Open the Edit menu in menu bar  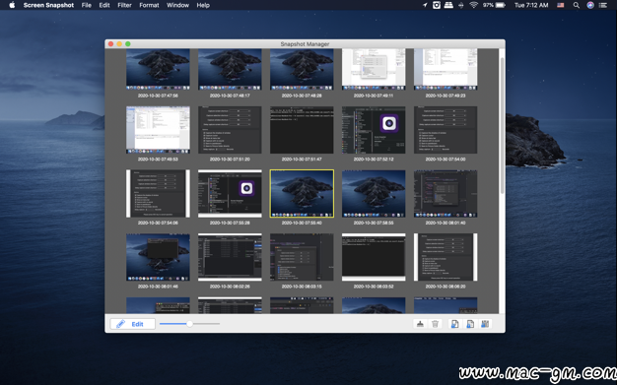104,5
